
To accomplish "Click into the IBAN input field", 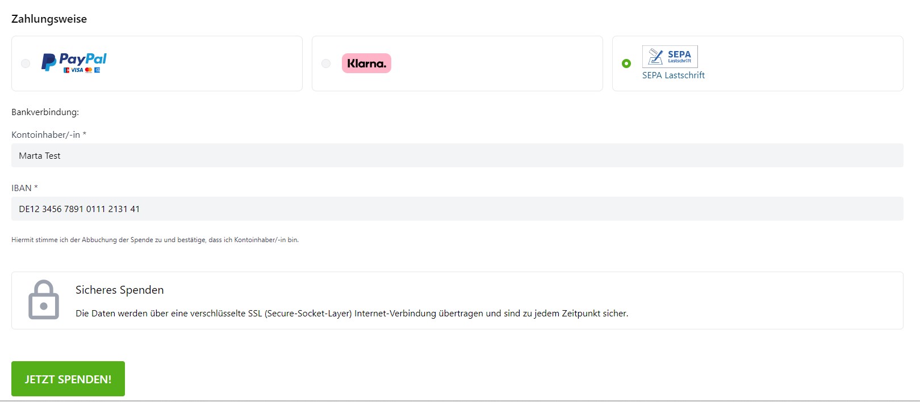I will pyautogui.click(x=457, y=209).
